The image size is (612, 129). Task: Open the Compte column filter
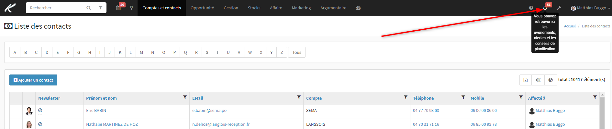[406, 97]
